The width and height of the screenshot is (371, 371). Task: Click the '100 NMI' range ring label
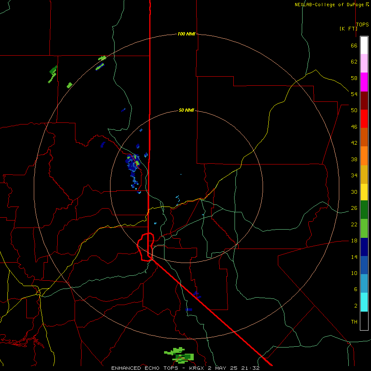coord(186,34)
